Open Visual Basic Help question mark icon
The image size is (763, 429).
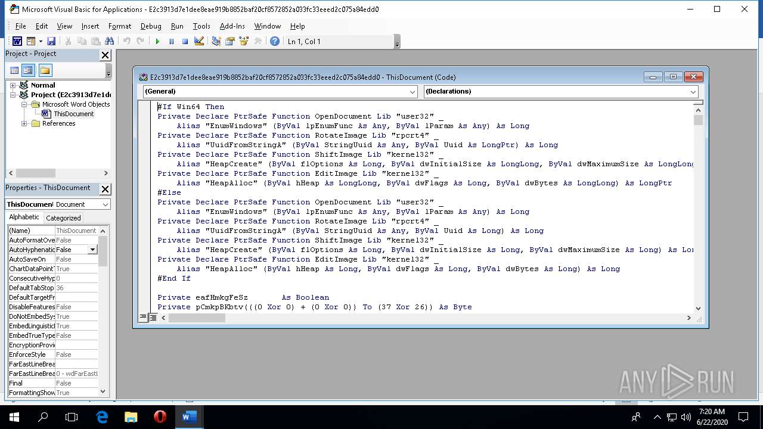click(x=274, y=41)
